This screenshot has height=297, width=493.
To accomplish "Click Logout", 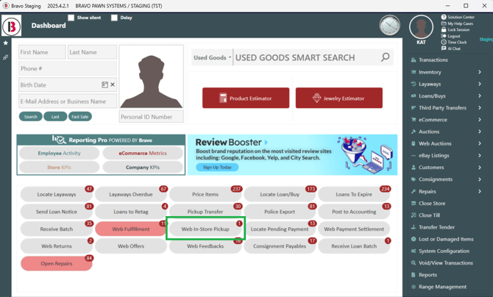I will tap(451, 36).
